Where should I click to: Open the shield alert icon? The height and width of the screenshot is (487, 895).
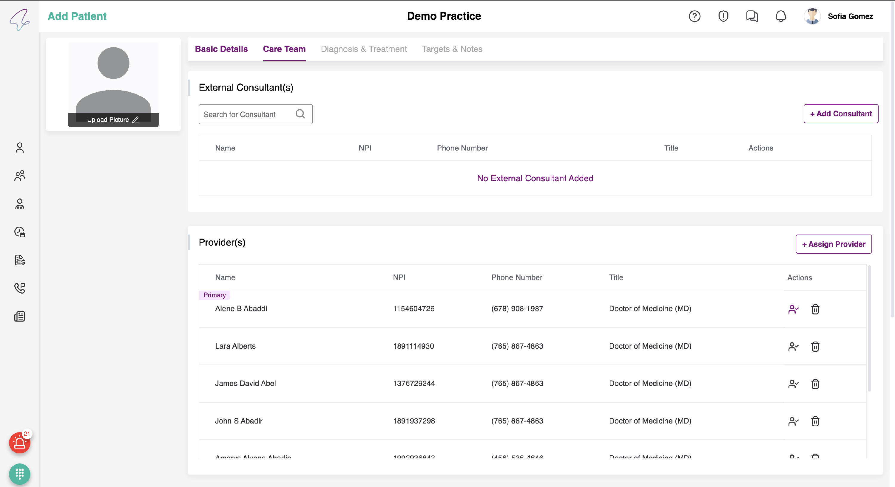coord(723,16)
